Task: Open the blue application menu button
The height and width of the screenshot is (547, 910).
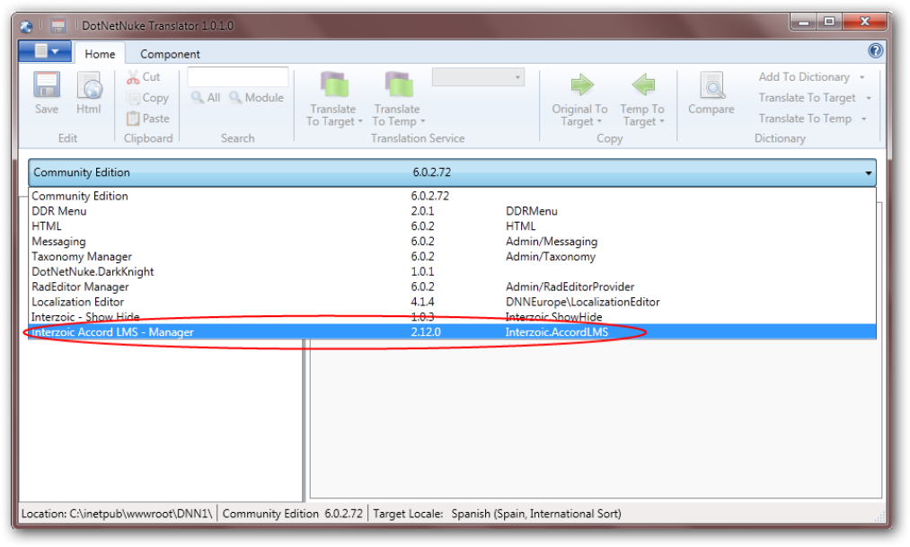Action: 45,51
